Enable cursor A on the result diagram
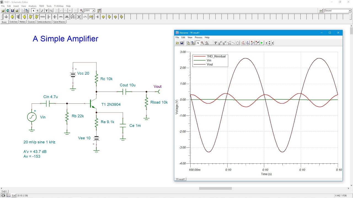Viewport: 353px width, 198px height. (243, 43)
